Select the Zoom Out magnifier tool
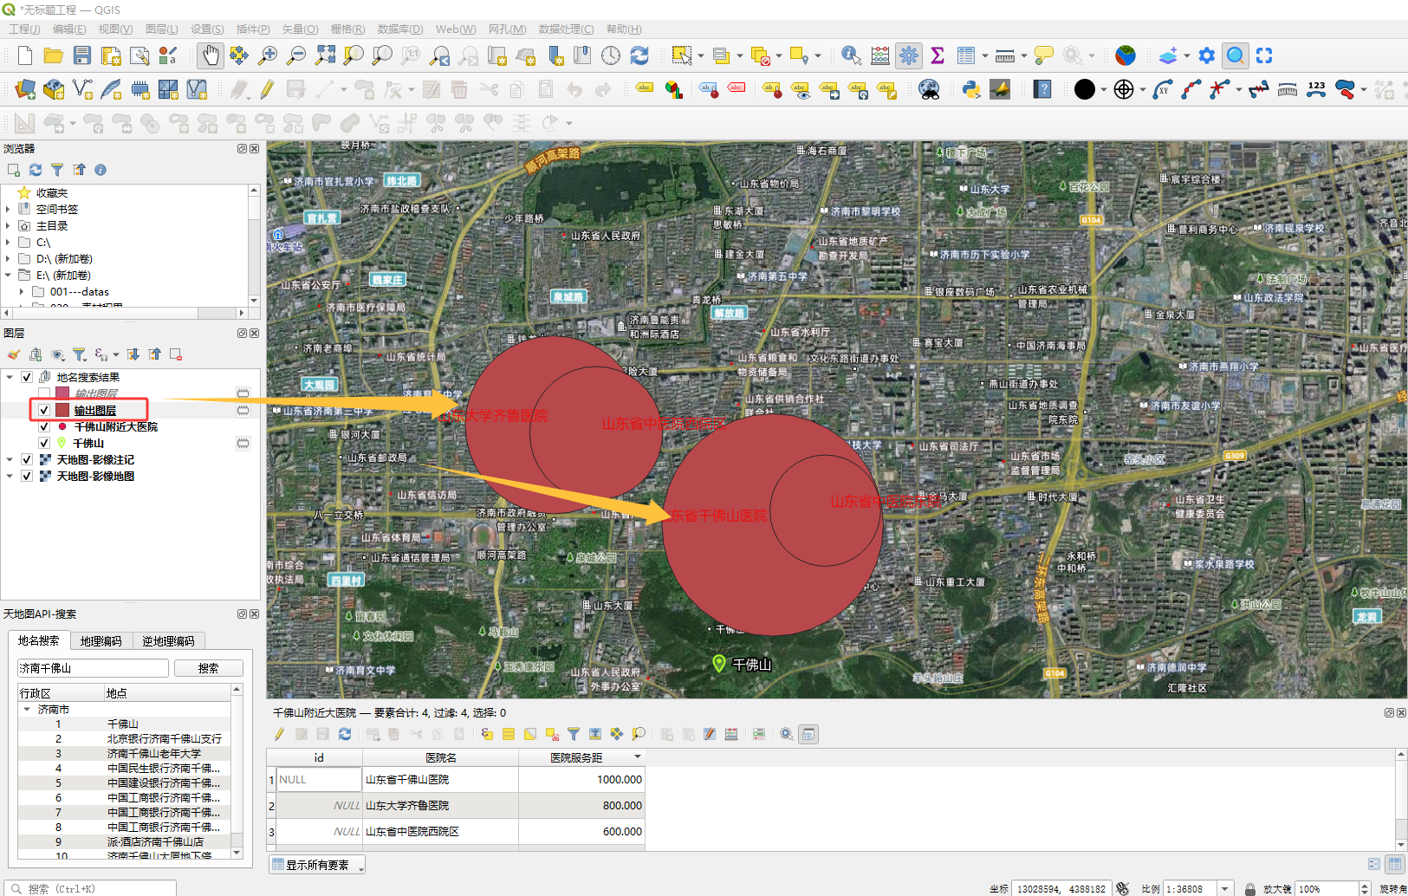Image resolution: width=1408 pixels, height=896 pixels. point(296,55)
